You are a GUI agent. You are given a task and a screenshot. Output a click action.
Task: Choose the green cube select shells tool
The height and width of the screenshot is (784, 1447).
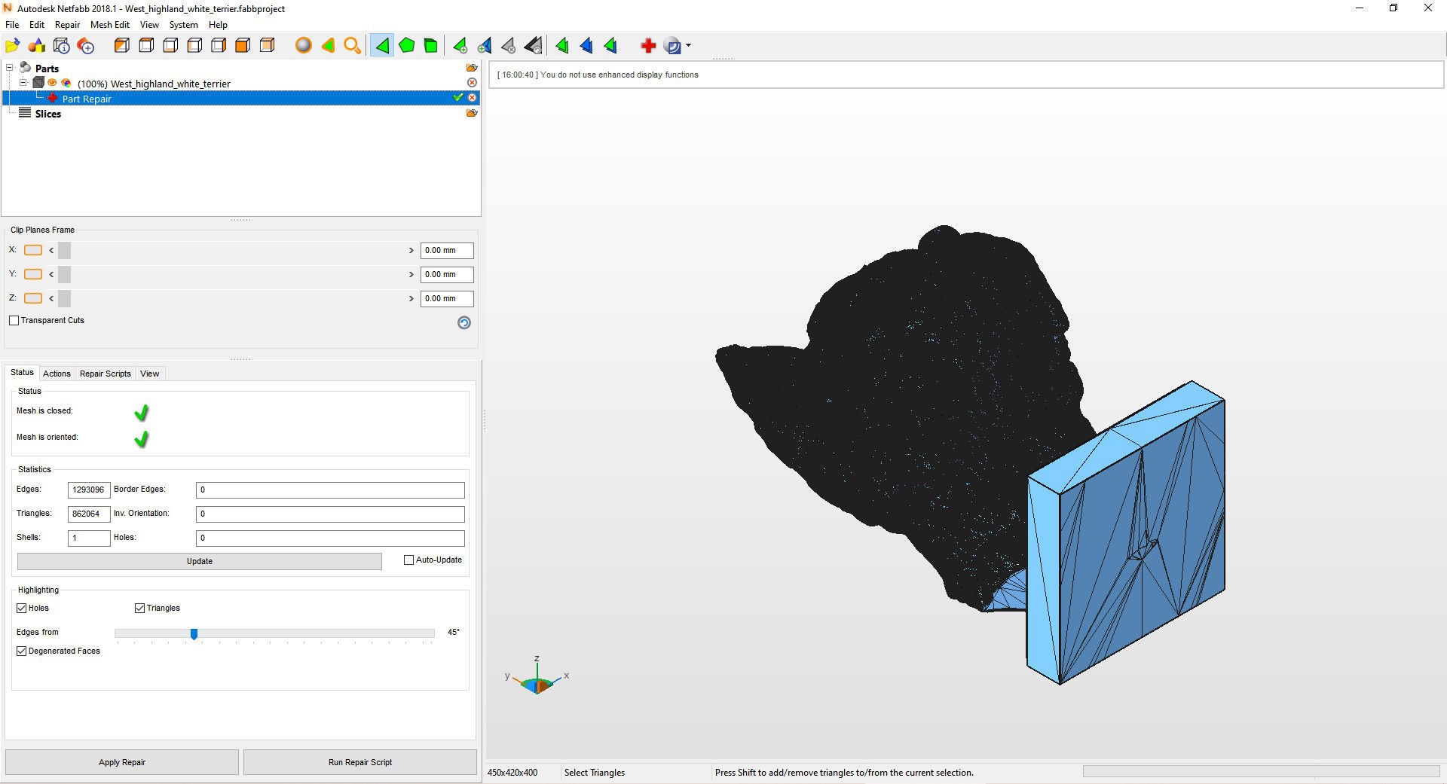(431, 46)
